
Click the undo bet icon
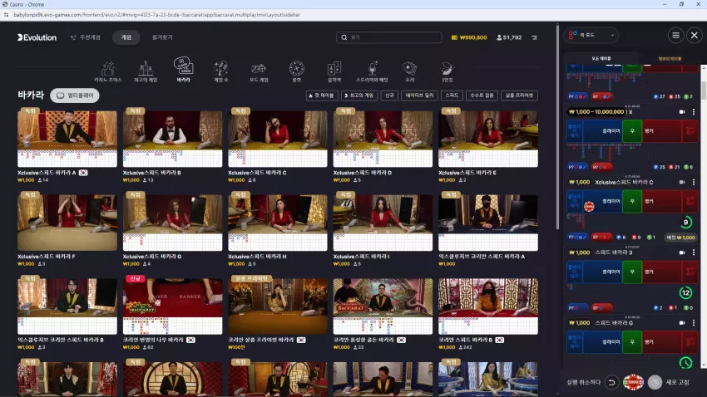[611, 382]
